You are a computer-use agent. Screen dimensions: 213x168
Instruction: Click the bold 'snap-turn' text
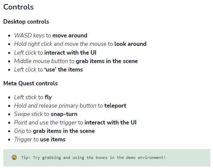(x=64, y=114)
